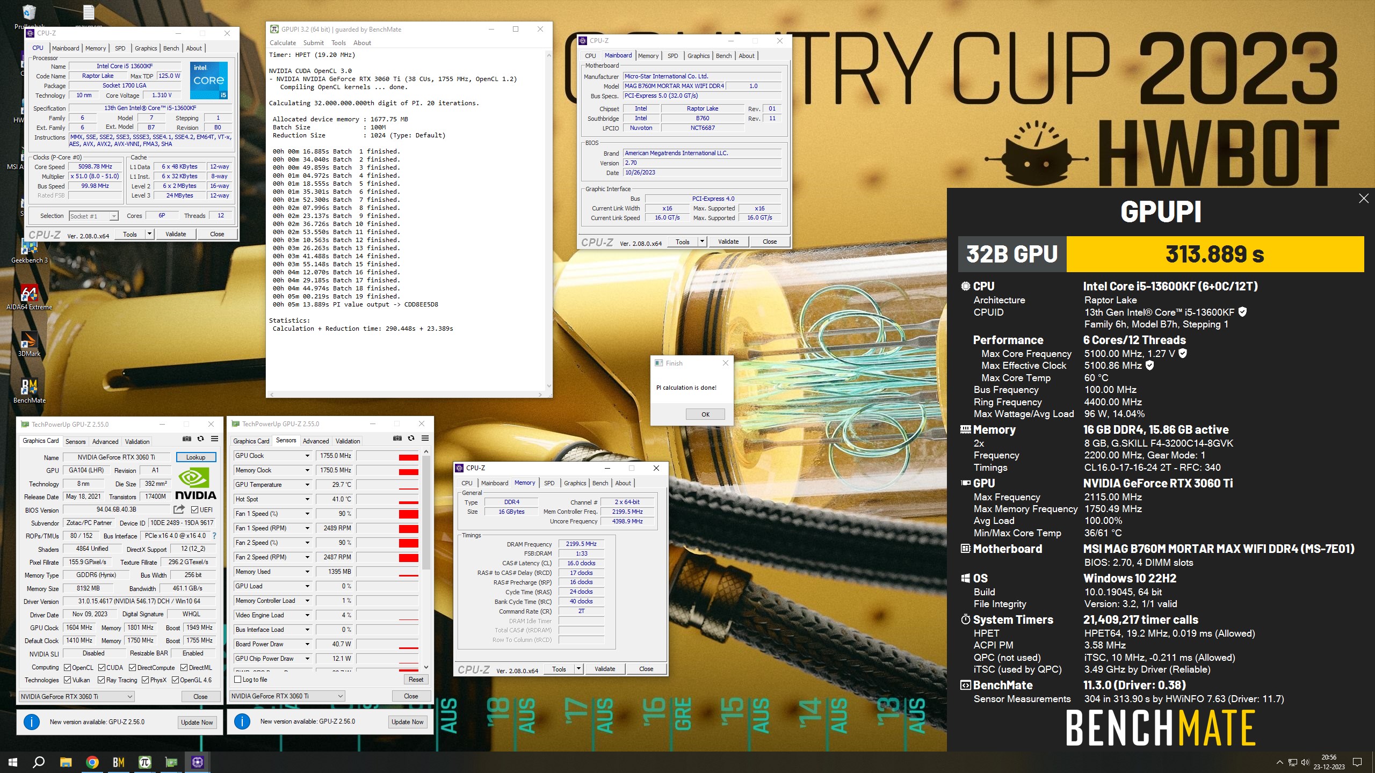
Task: Toggle the CUDA checkbox
Action: 102,668
